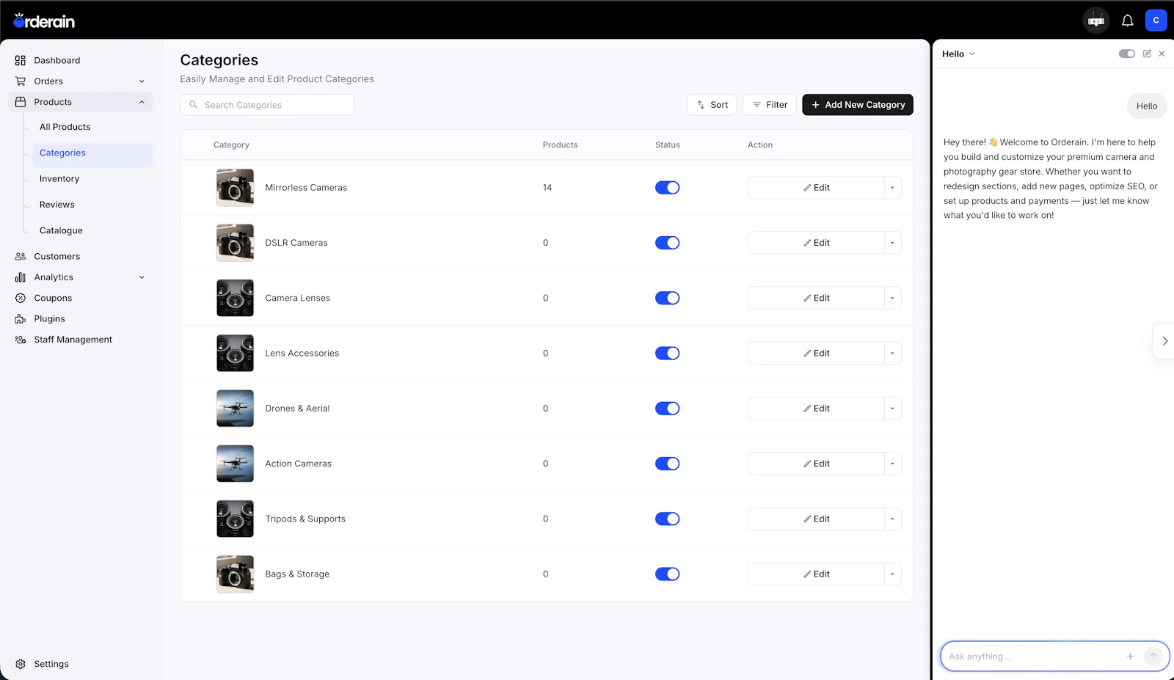This screenshot has width=1174, height=680.
Task: Expand the Analytics submenu chevron
Action: click(x=142, y=277)
